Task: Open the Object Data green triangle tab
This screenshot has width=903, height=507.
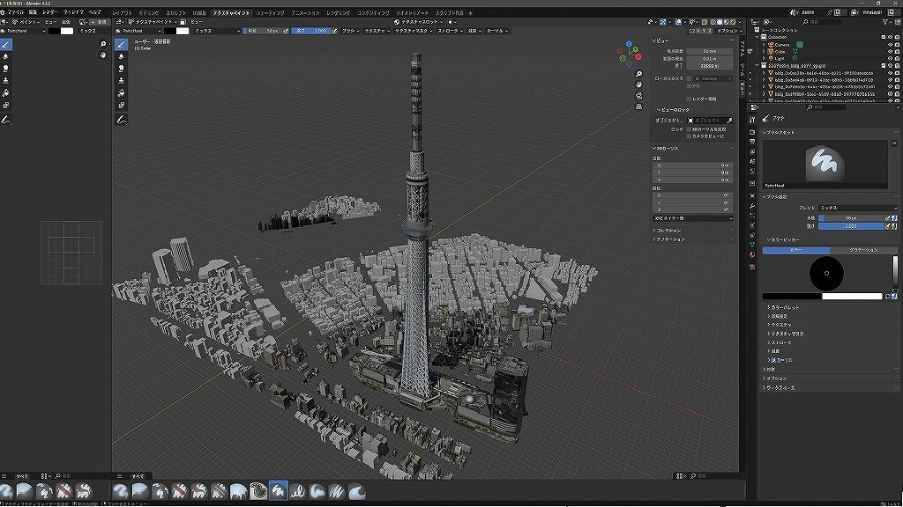Action: pos(752,245)
